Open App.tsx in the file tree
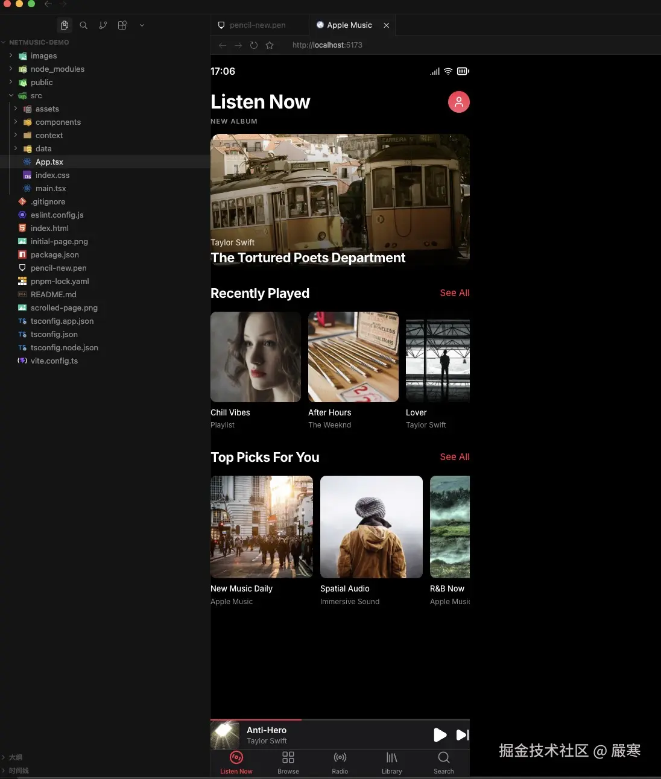 (x=105, y=162)
